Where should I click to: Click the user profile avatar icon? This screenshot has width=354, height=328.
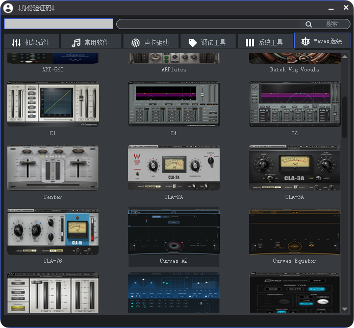tap(8, 8)
